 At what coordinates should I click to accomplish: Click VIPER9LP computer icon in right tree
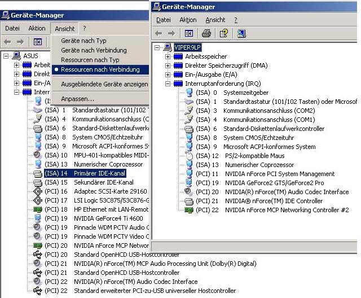[168, 47]
